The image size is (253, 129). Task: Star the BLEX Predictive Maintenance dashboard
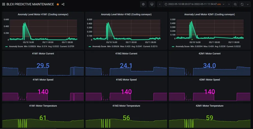point(58,4)
